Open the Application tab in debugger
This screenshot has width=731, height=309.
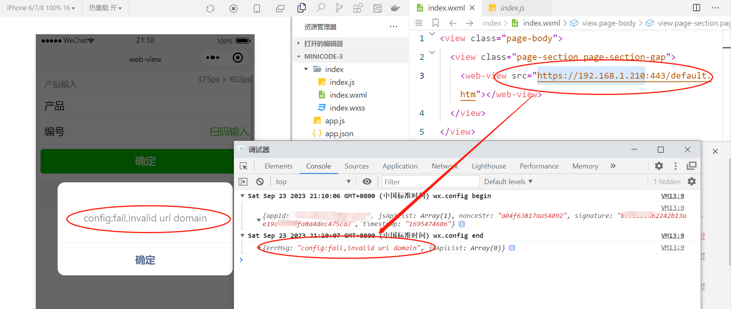[400, 166]
